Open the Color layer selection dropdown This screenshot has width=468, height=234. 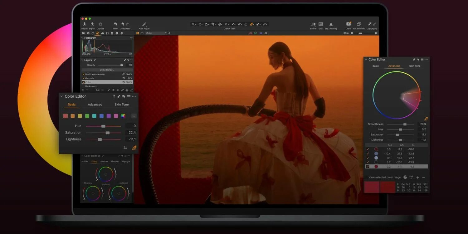click(x=156, y=33)
